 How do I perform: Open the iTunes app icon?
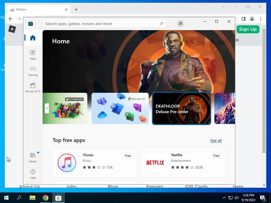point(67,163)
